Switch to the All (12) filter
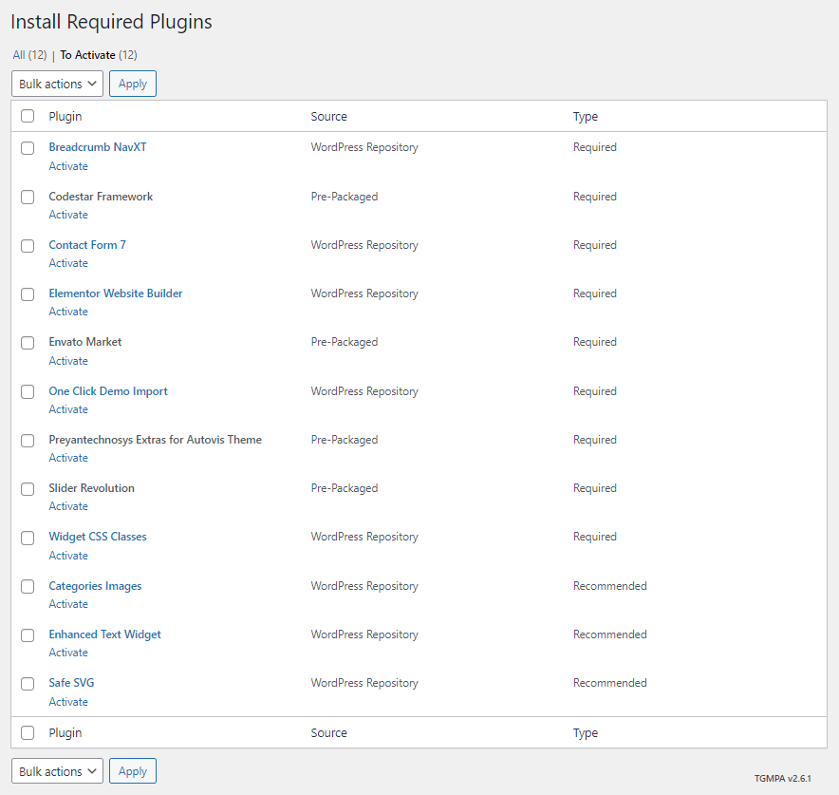 (29, 54)
